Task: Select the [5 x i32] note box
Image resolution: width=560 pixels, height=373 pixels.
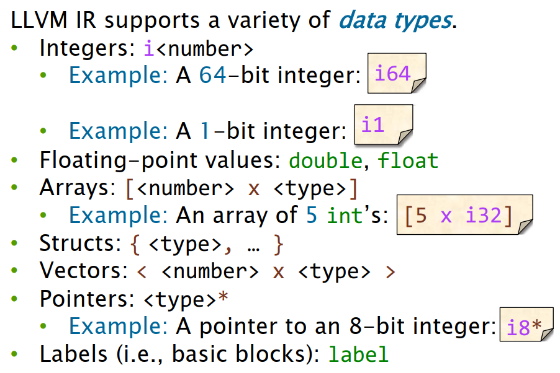Action: coord(464,216)
